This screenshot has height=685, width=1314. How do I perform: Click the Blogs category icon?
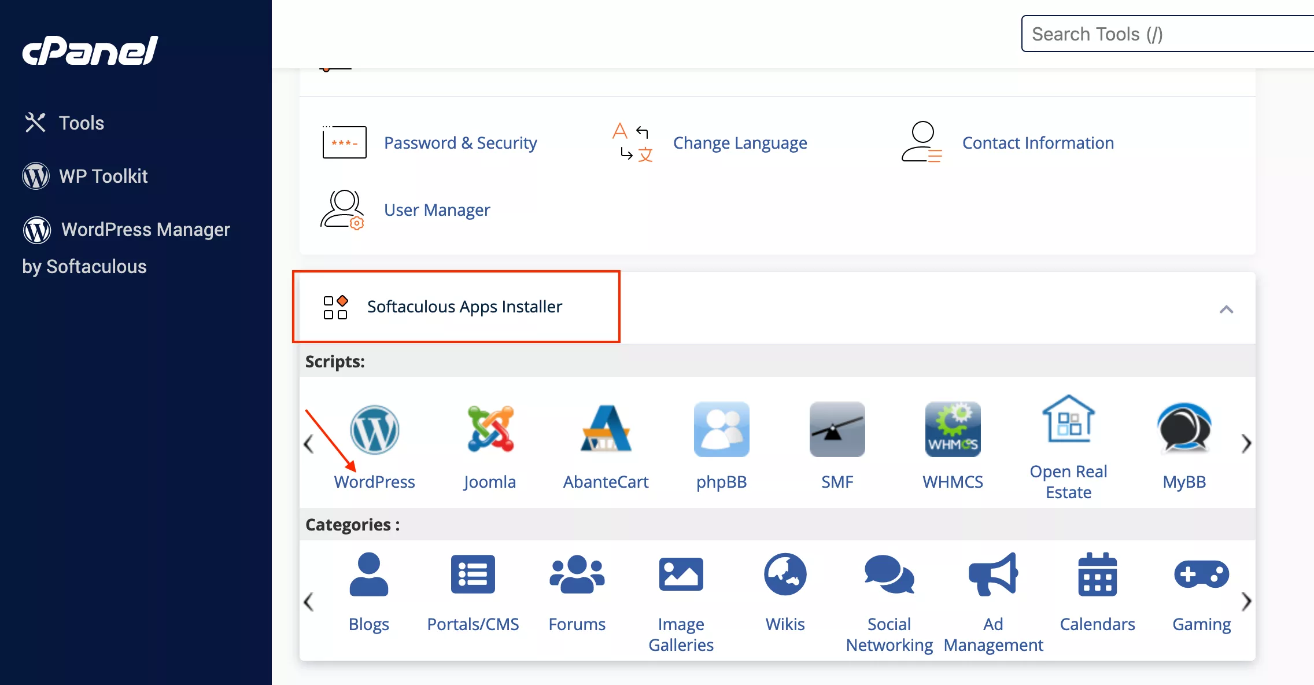pyautogui.click(x=369, y=574)
